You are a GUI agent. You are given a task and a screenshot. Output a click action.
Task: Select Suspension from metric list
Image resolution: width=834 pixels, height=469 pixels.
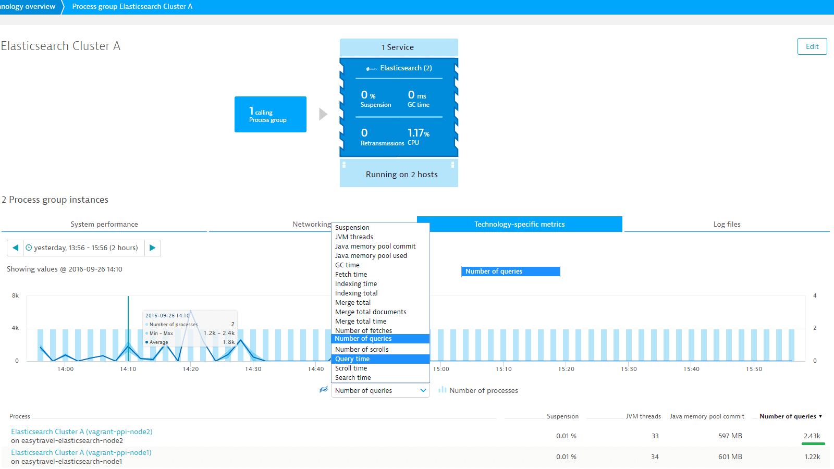pyautogui.click(x=381, y=228)
